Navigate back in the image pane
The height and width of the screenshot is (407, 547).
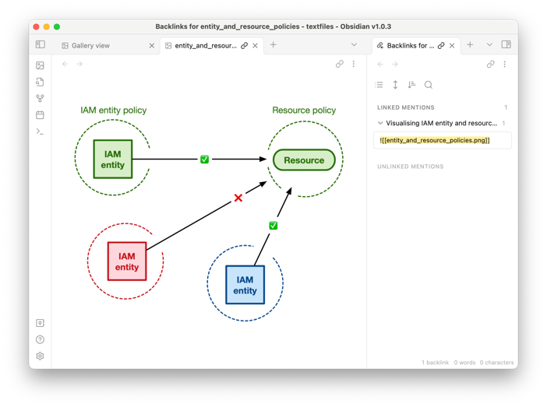click(65, 64)
